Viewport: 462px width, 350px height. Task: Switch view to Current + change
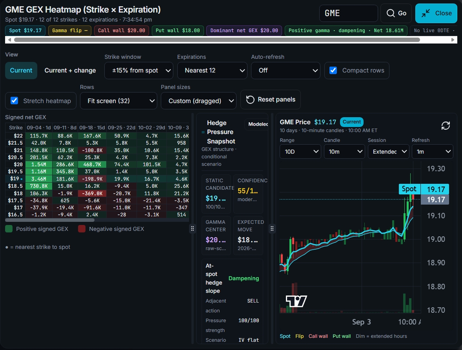[x=70, y=71]
